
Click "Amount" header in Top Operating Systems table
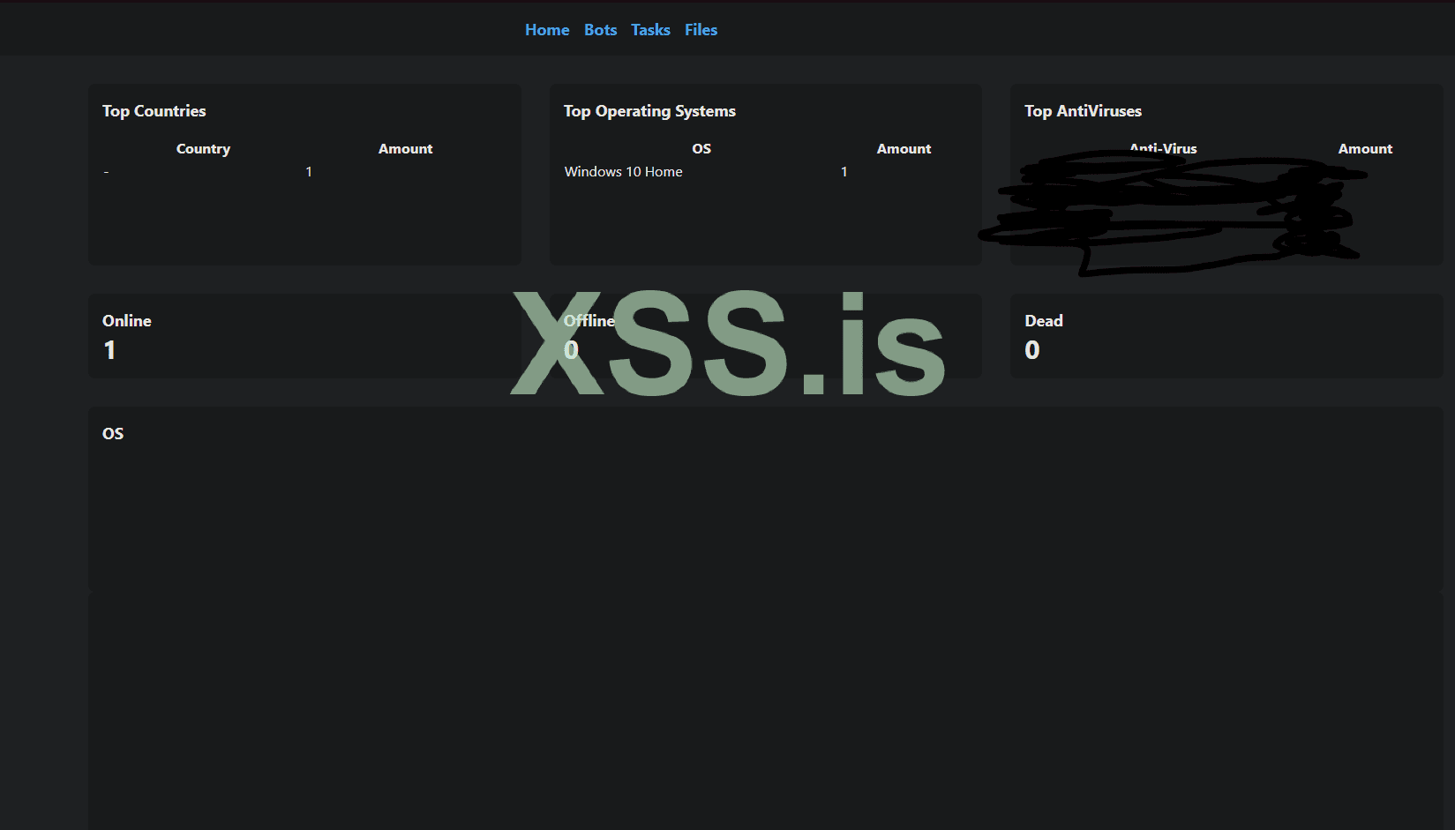click(x=904, y=149)
